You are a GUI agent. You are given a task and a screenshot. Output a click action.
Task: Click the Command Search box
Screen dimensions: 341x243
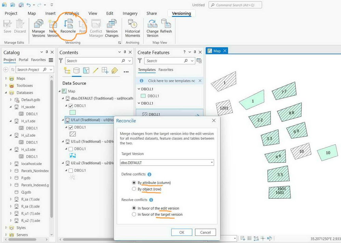coord(235,5)
